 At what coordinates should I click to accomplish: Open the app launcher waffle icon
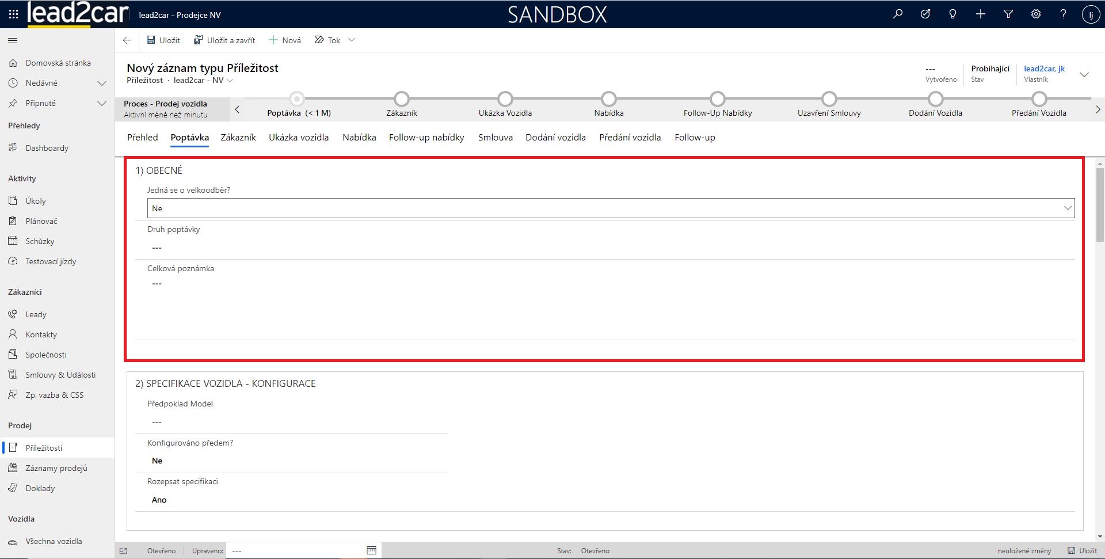pyautogui.click(x=13, y=14)
